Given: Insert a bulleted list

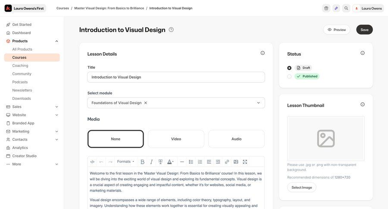Looking at the screenshot, I should [x=191, y=162].
